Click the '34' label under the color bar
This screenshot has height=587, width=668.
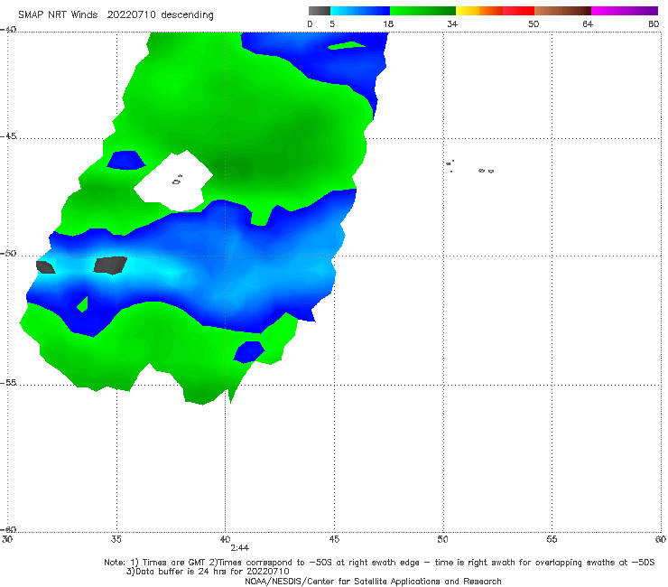pos(452,23)
